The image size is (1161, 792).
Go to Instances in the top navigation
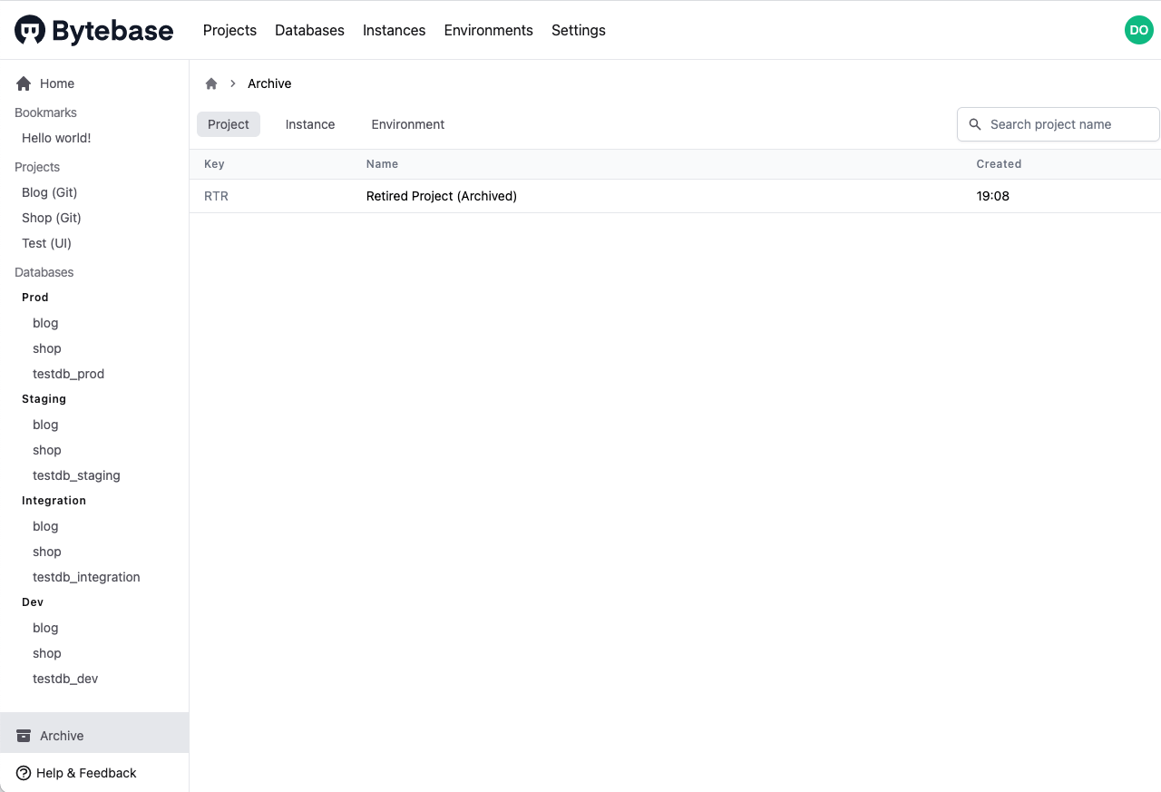coord(394,30)
